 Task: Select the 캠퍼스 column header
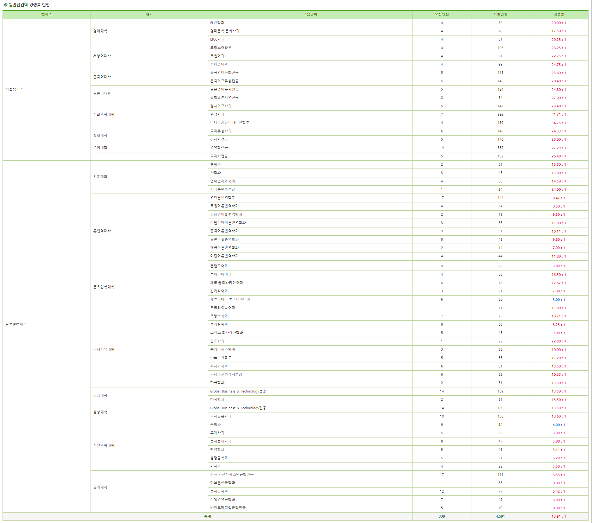coord(47,14)
